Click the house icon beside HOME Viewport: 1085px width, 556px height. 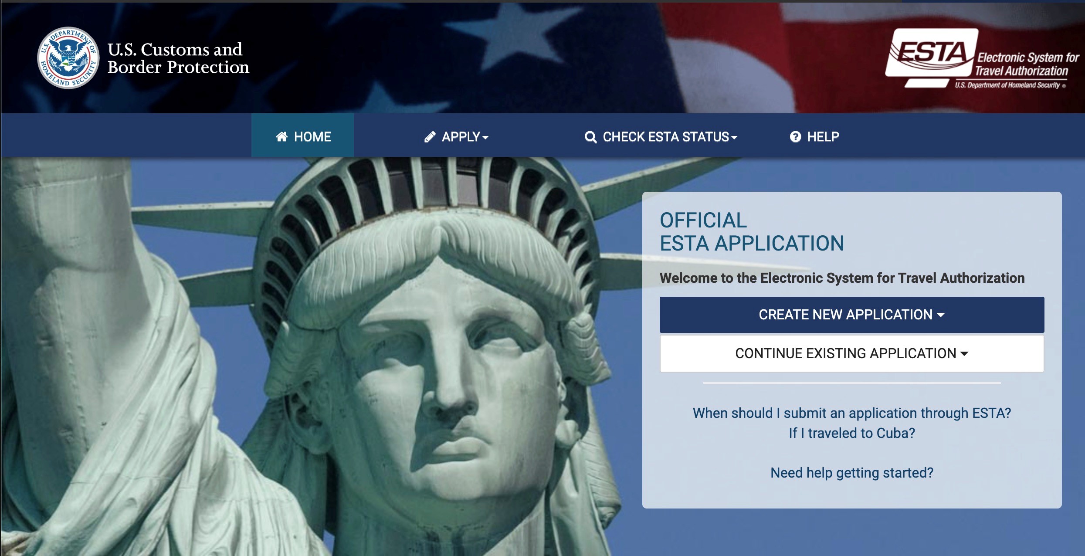[282, 137]
